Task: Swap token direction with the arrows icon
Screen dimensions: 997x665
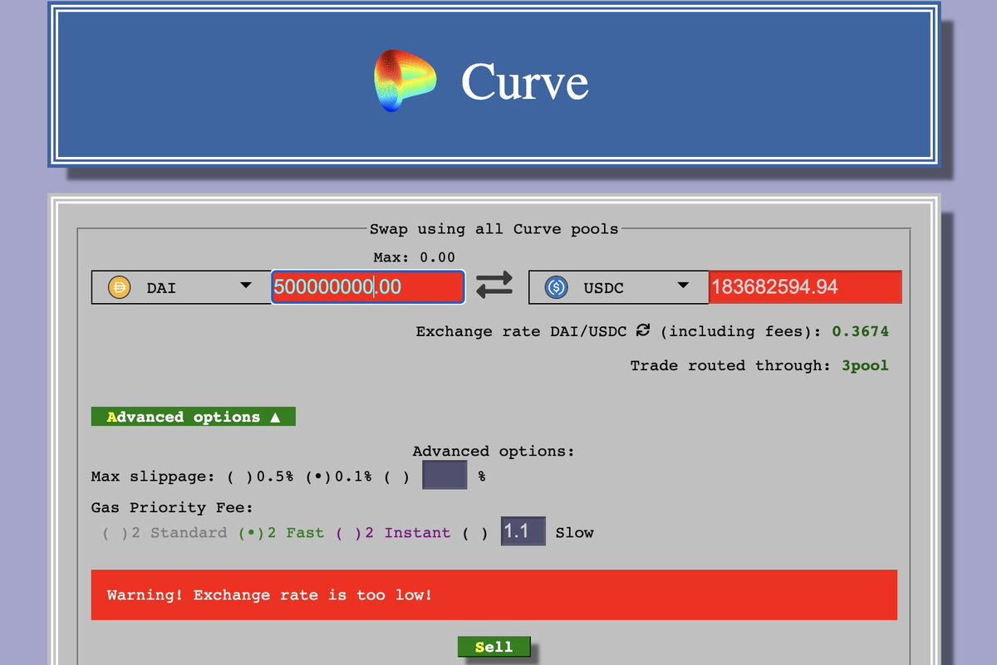Action: pos(495,286)
